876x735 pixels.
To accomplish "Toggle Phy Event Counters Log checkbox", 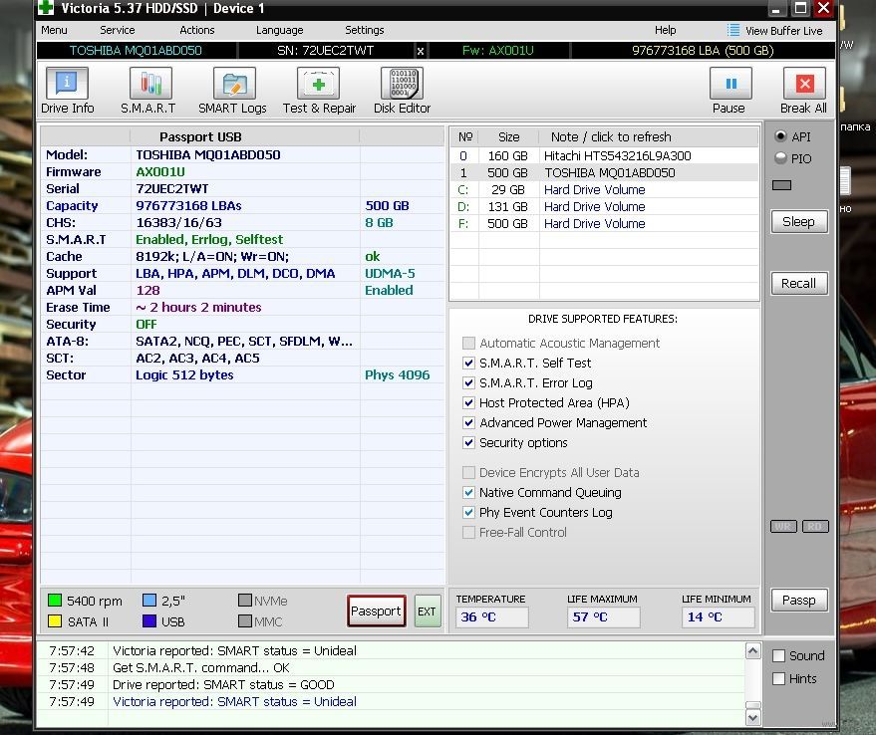I will tap(468, 512).
